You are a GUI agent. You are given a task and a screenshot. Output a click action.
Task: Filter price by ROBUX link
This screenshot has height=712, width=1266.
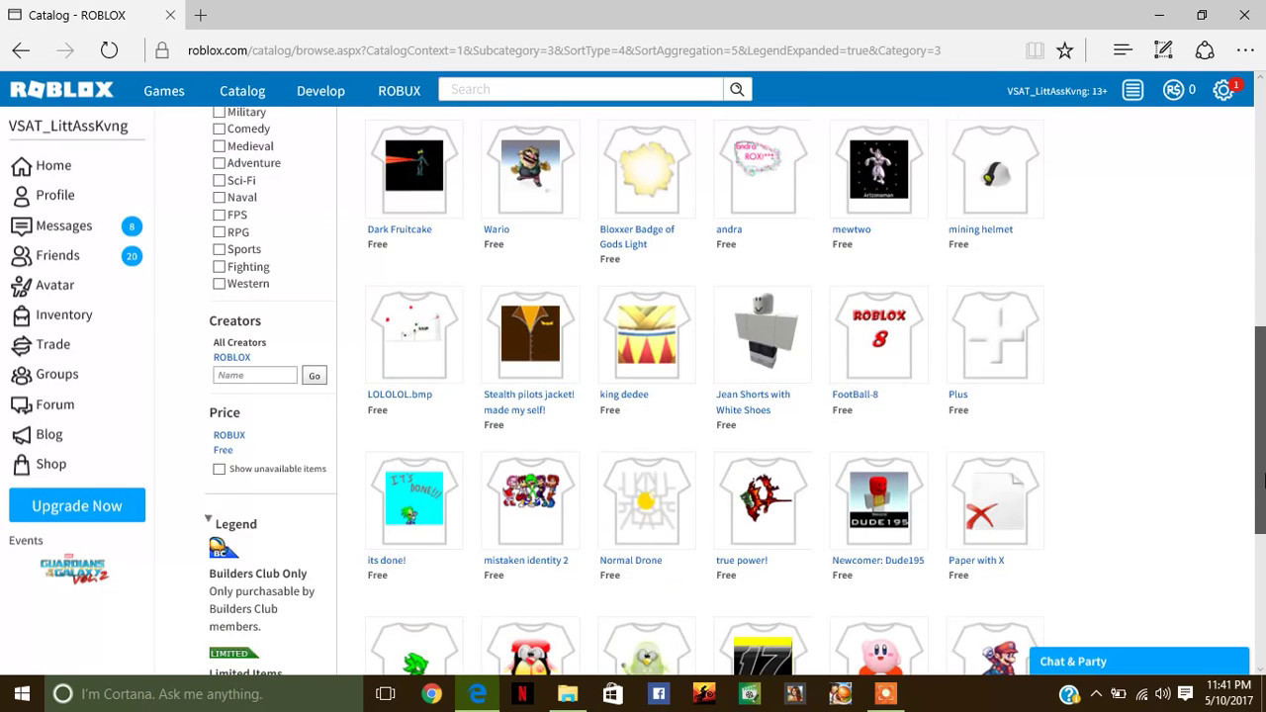click(228, 435)
